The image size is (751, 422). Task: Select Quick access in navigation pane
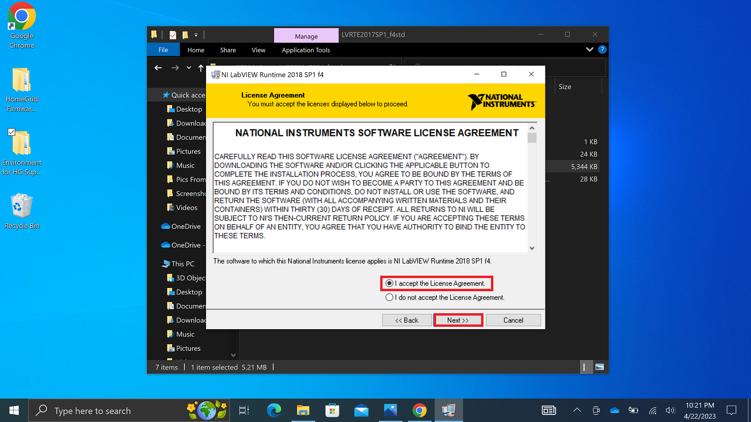point(184,95)
